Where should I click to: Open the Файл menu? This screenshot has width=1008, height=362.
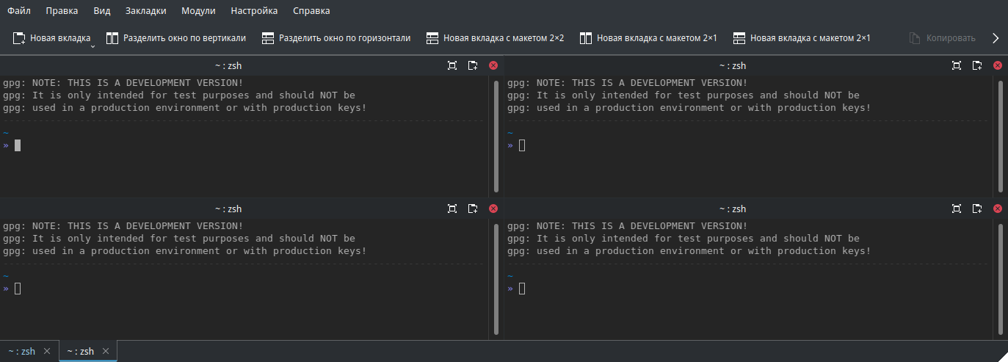(x=19, y=11)
